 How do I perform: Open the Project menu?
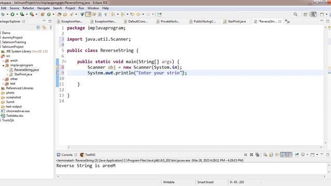pos(70,8)
